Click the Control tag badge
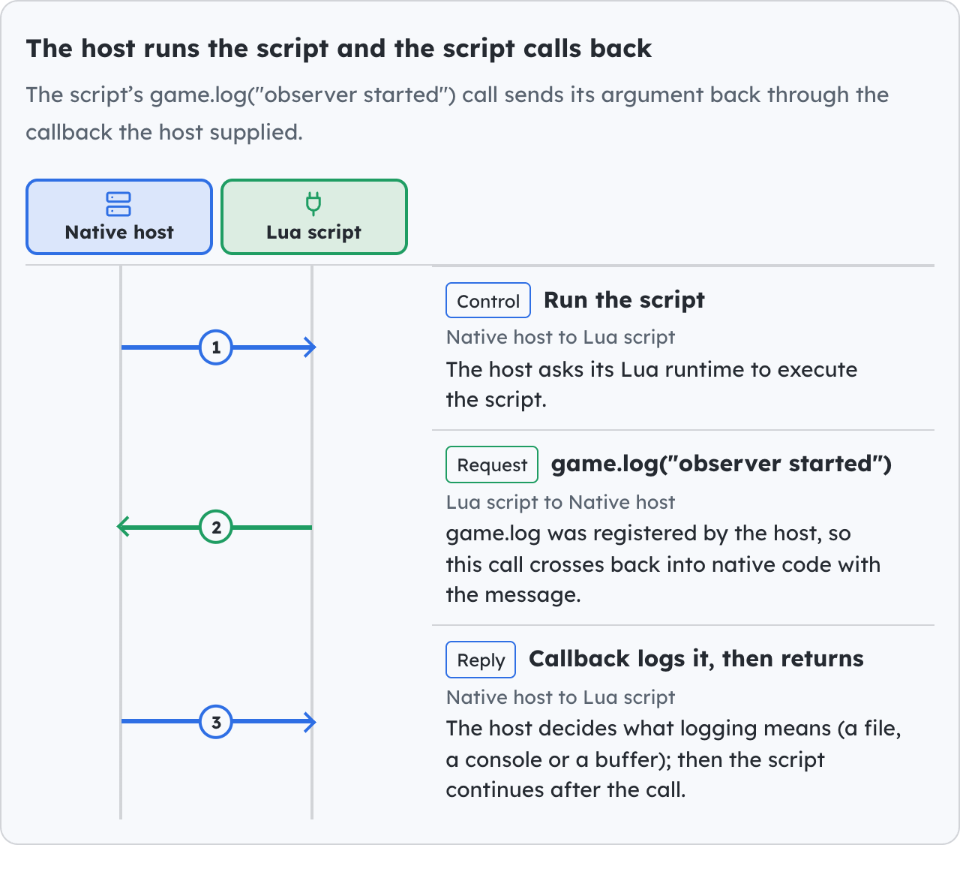 488,300
